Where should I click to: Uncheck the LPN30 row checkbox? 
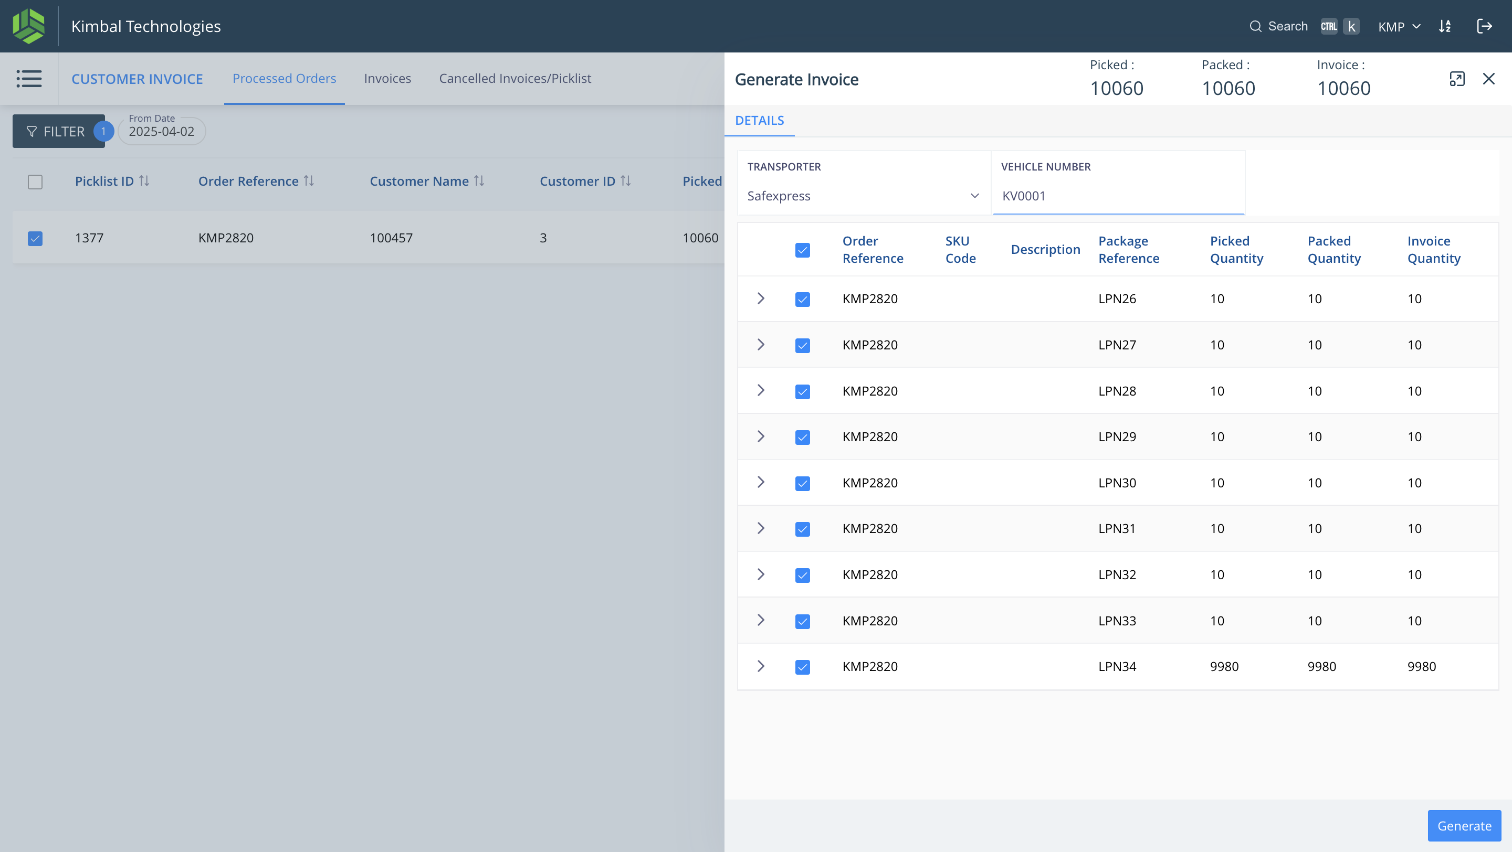[802, 483]
